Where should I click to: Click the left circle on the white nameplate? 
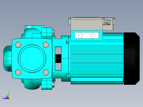81,35
